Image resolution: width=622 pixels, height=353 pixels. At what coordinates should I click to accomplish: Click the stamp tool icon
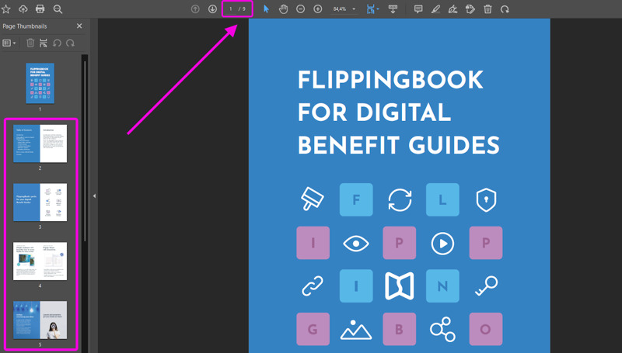[x=470, y=9]
